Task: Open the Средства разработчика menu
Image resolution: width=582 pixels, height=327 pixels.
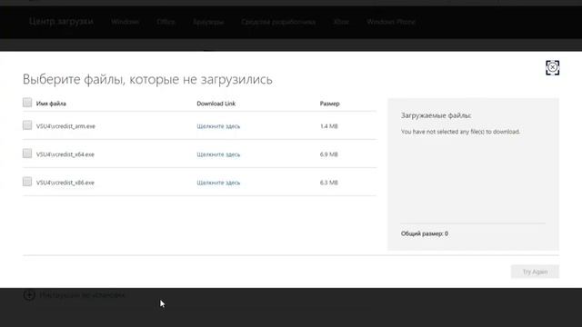Action: [278, 22]
